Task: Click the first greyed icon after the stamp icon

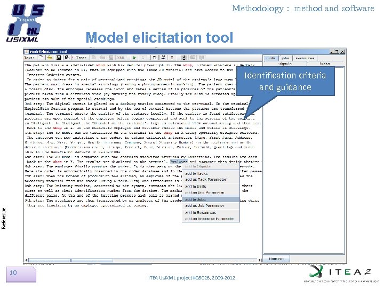Action: (x=193, y=58)
